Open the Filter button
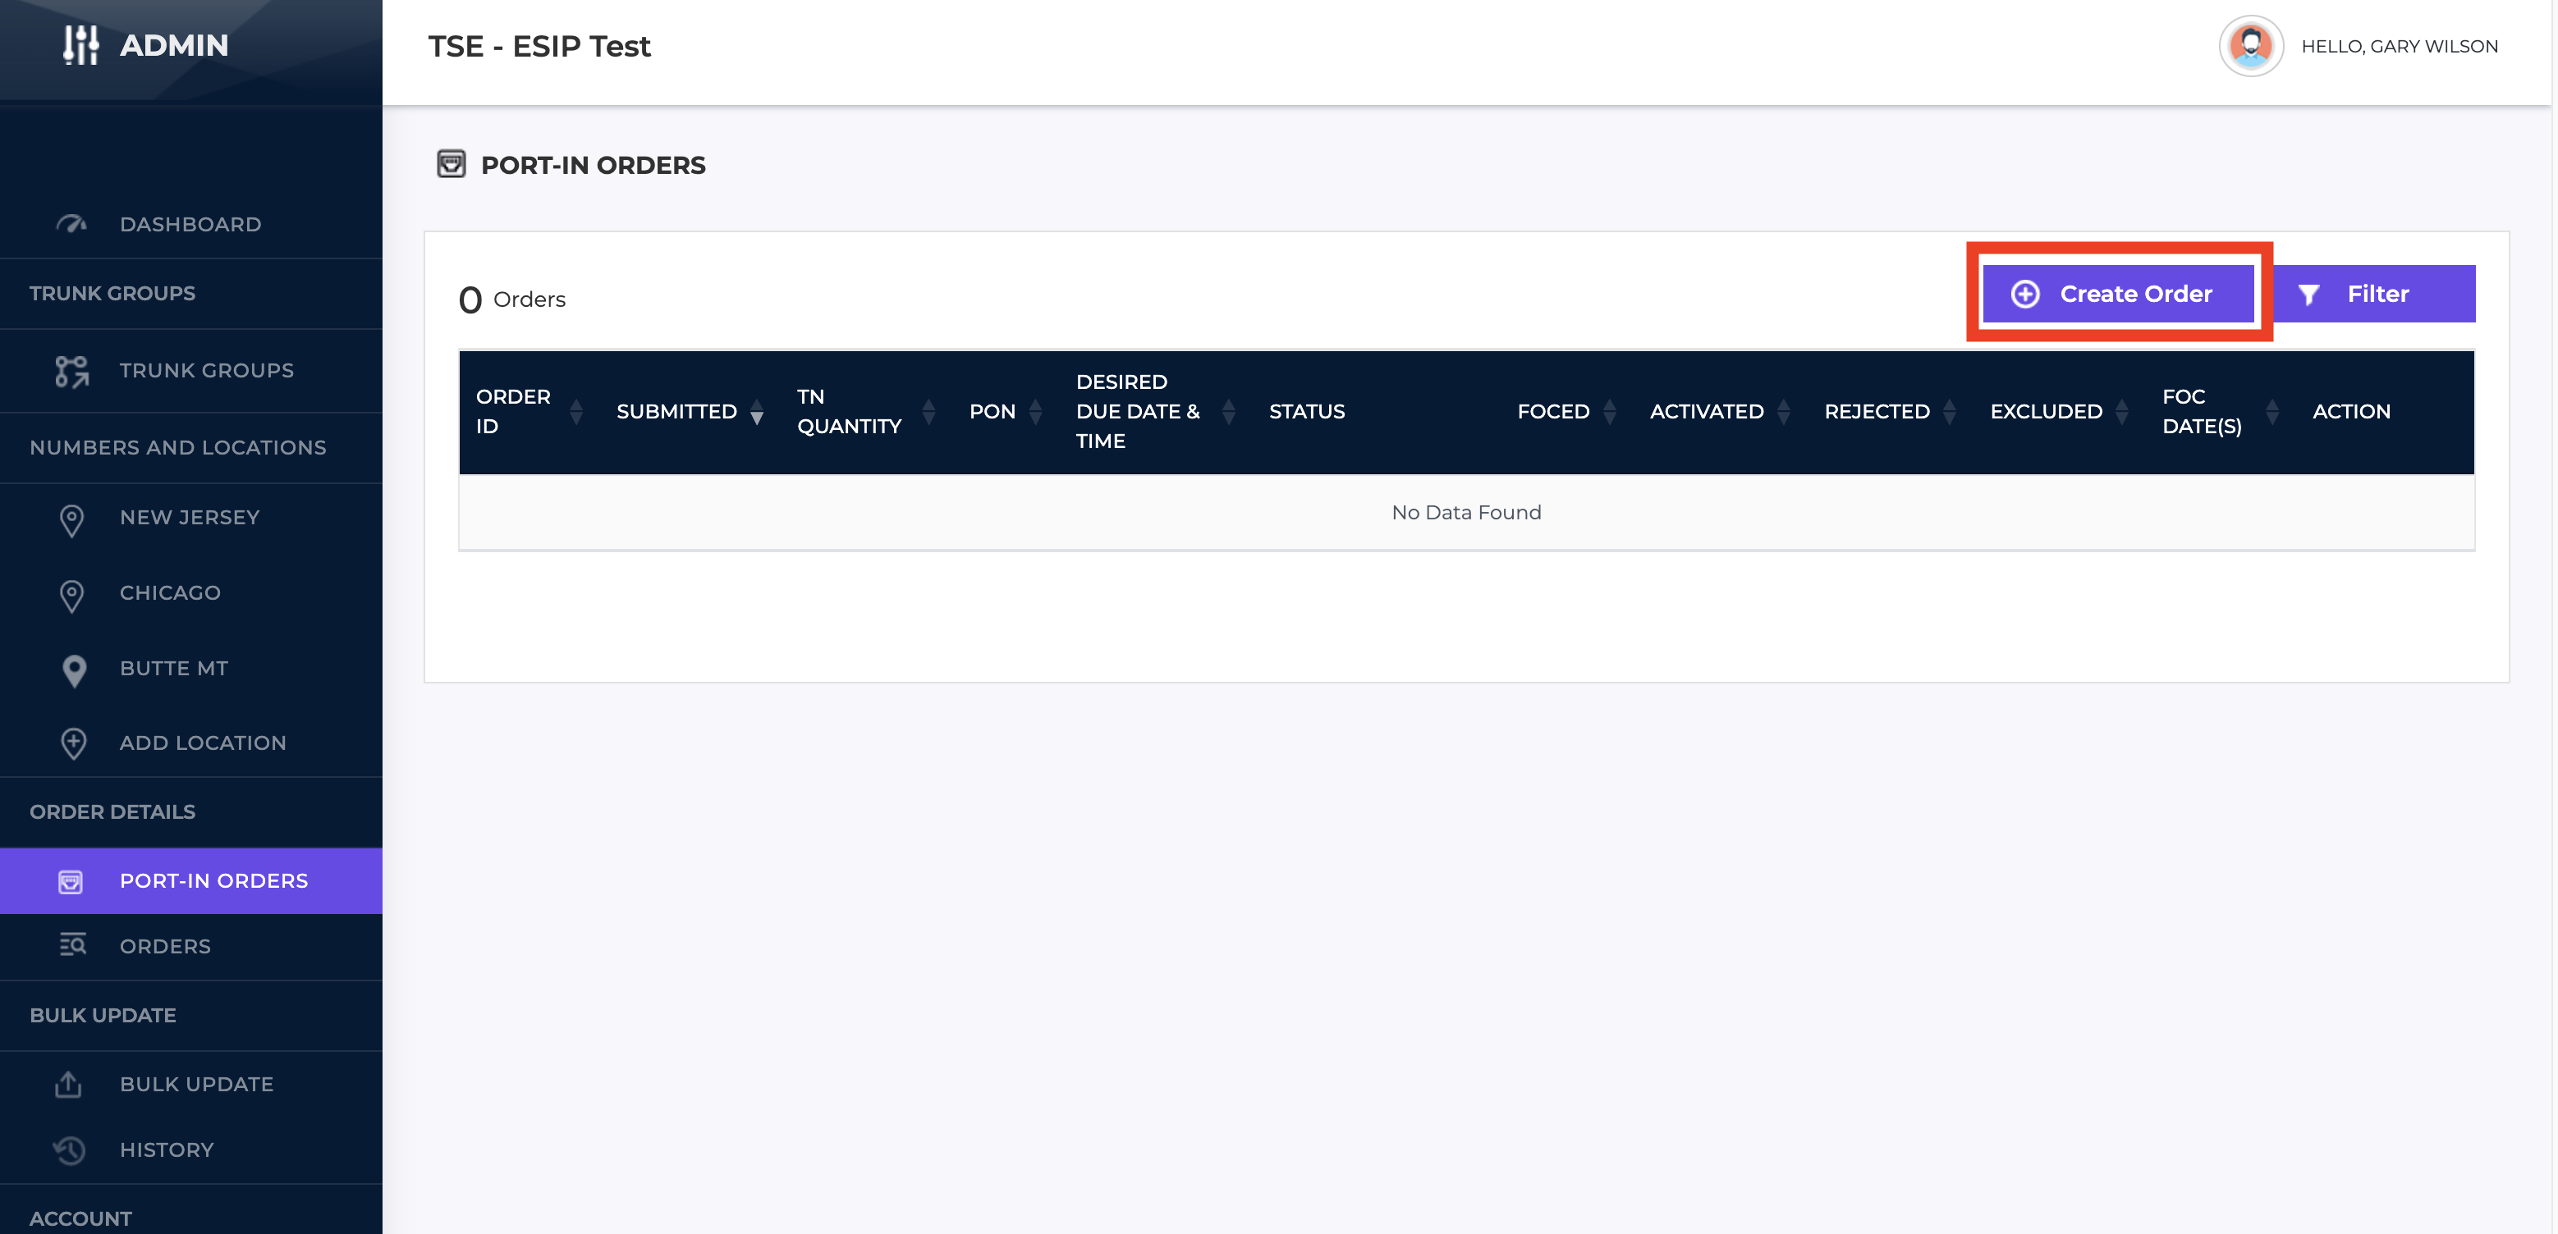This screenshot has height=1234, width=2558. [x=2374, y=294]
